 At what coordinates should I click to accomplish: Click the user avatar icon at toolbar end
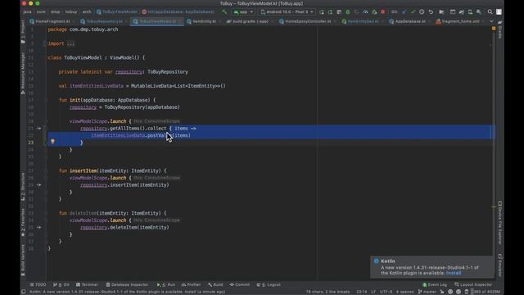point(499,11)
